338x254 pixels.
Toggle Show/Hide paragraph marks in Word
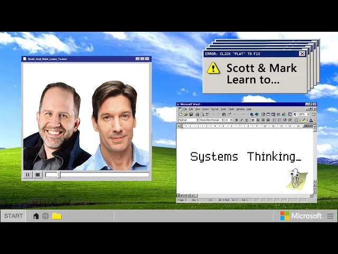pyautogui.click(x=295, y=114)
